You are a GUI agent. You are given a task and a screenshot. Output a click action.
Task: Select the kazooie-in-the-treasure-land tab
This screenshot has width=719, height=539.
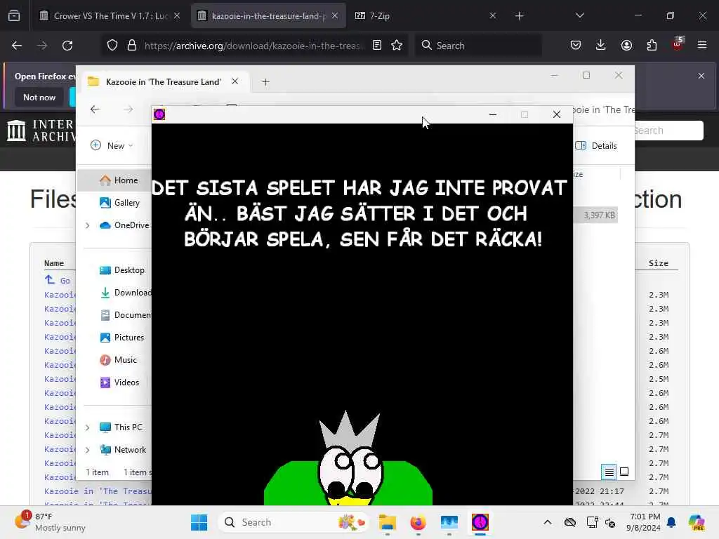(x=268, y=15)
